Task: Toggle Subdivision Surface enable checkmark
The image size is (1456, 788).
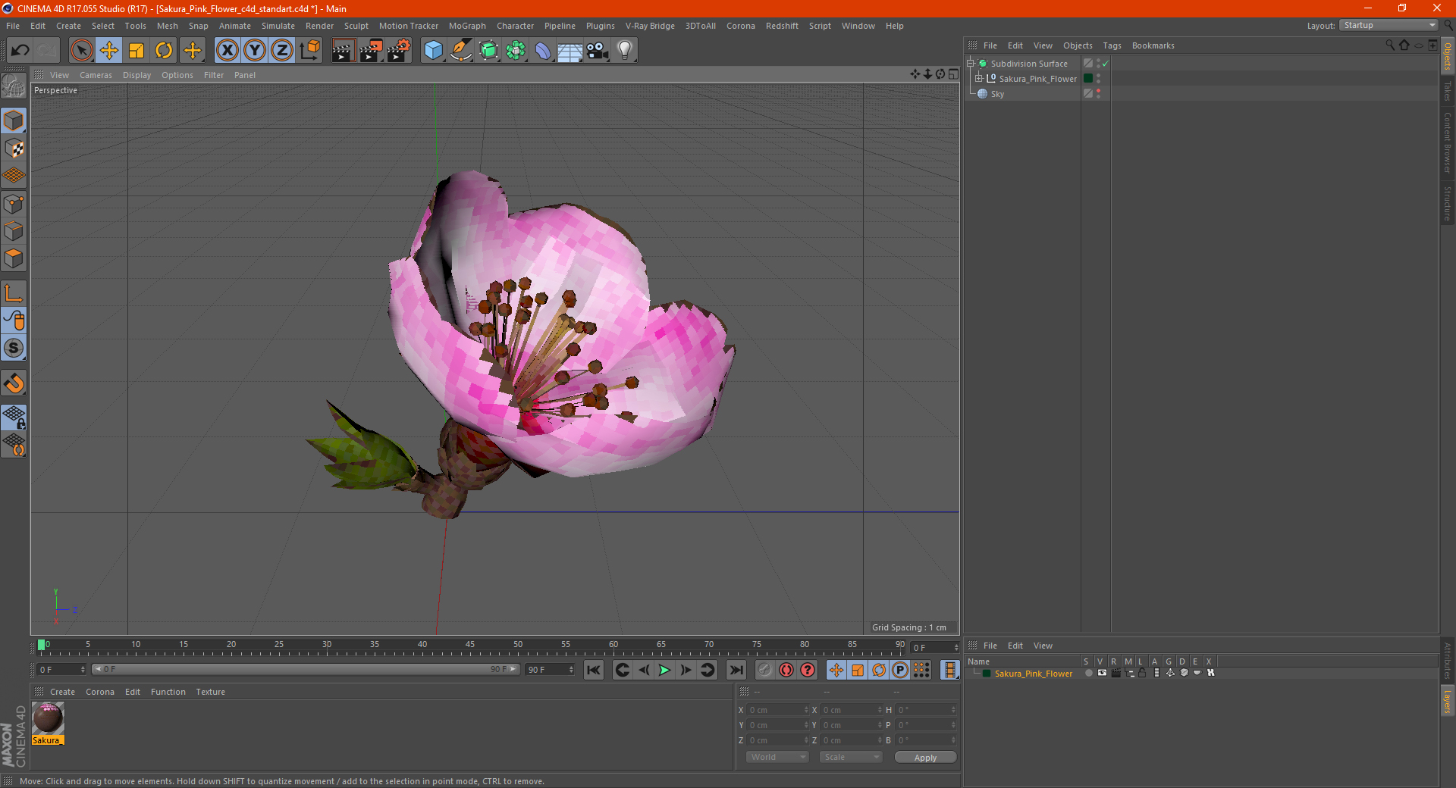Action: pyautogui.click(x=1105, y=64)
